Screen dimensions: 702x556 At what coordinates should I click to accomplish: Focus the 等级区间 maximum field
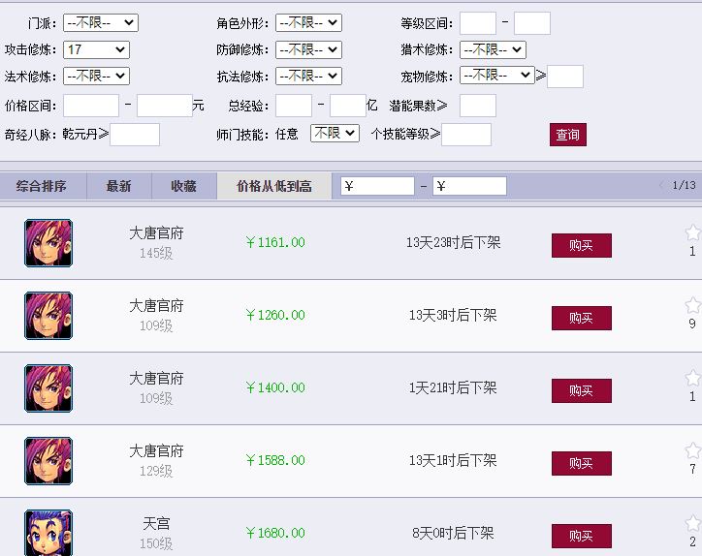point(532,23)
